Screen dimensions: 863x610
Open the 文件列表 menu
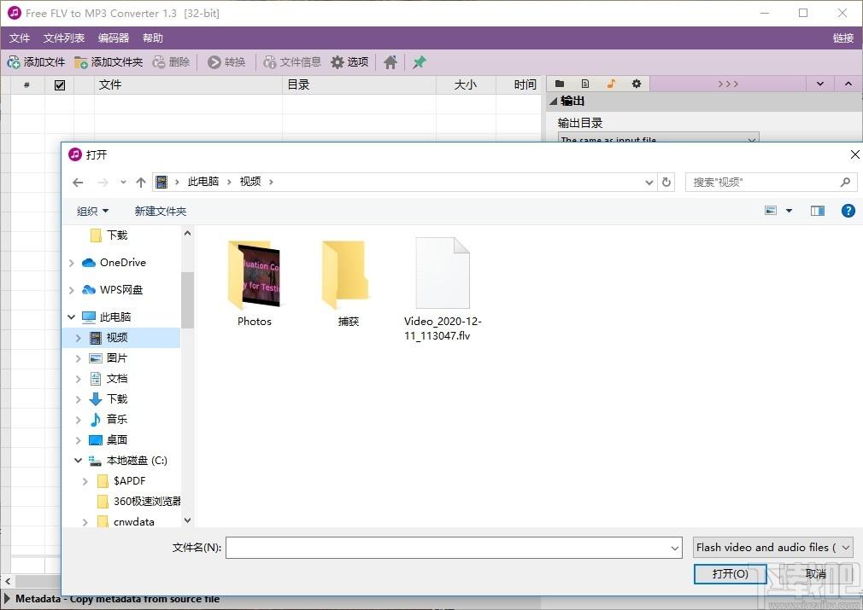(64, 38)
